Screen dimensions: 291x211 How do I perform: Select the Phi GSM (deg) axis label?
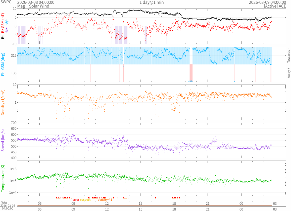[3, 64]
